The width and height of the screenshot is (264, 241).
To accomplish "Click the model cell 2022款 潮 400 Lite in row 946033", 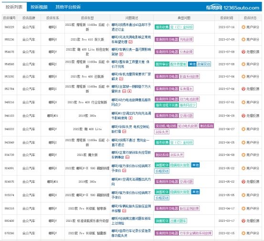I will (87, 129).
